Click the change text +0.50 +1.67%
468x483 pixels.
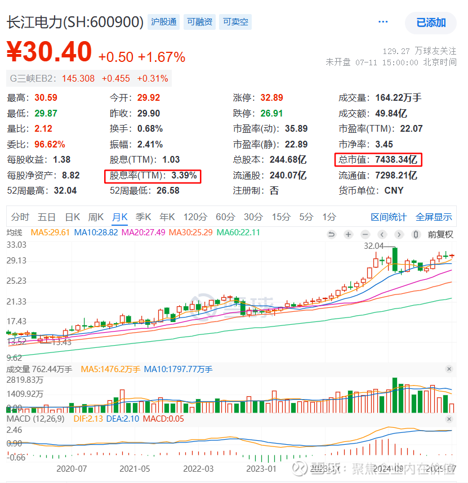142,57
